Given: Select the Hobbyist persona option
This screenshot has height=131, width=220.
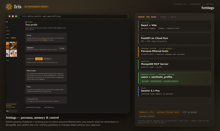Looking at the screenshot, I should point(39,59).
